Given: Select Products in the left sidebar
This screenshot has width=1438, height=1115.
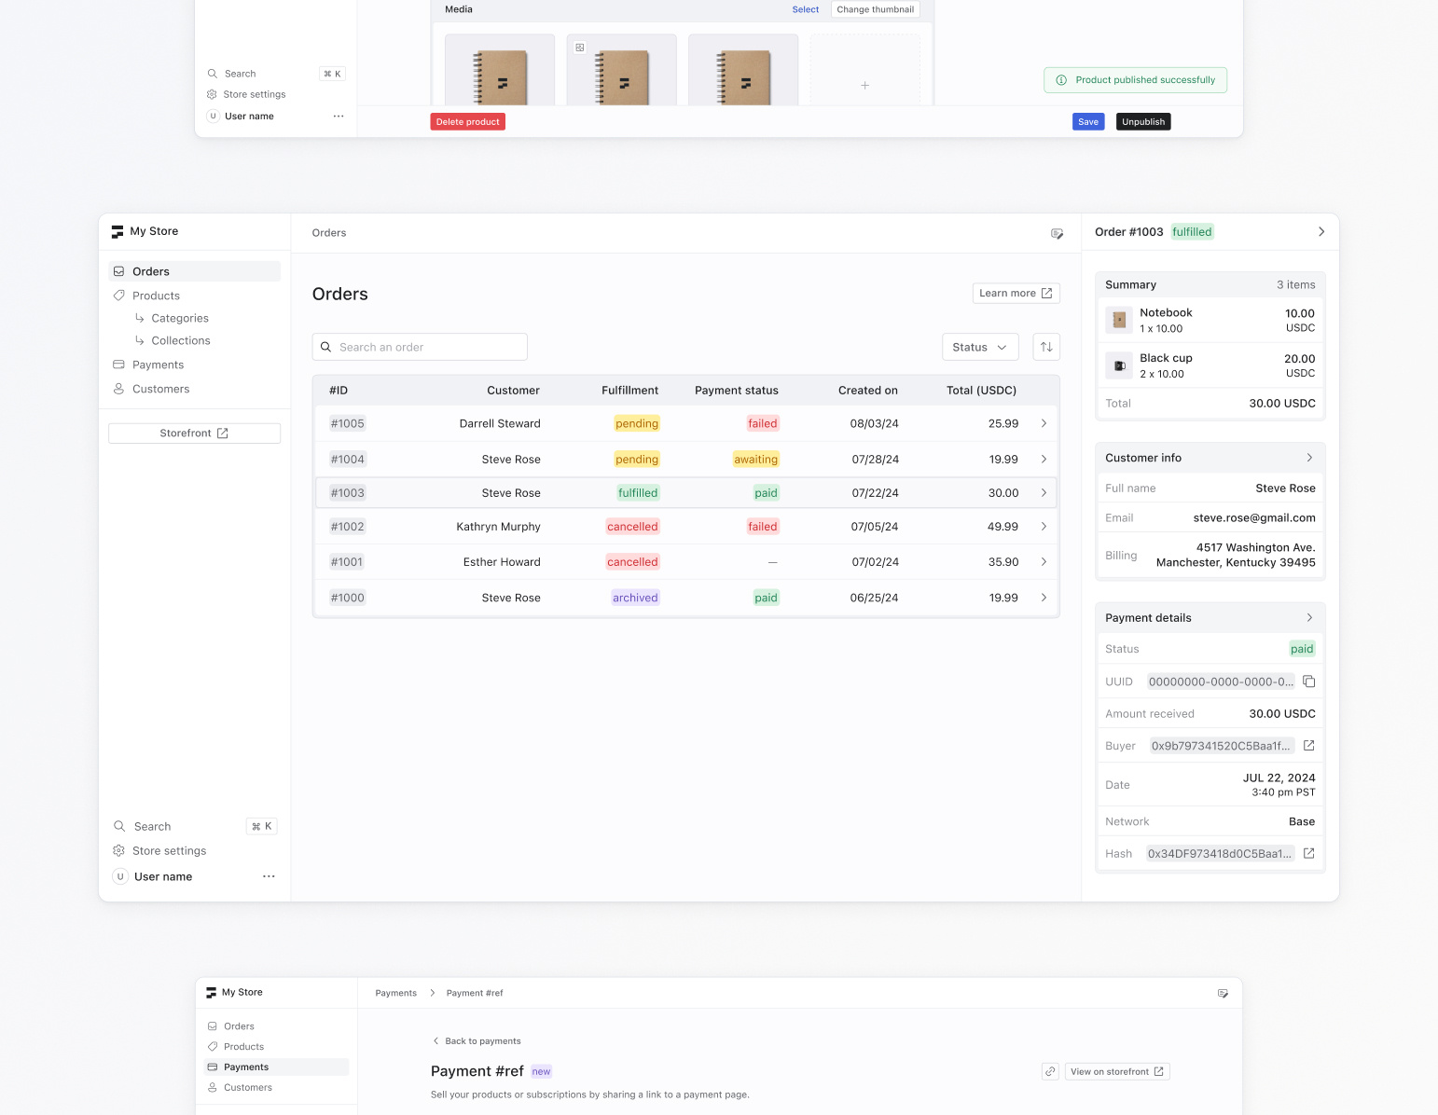Looking at the screenshot, I should pos(156,296).
